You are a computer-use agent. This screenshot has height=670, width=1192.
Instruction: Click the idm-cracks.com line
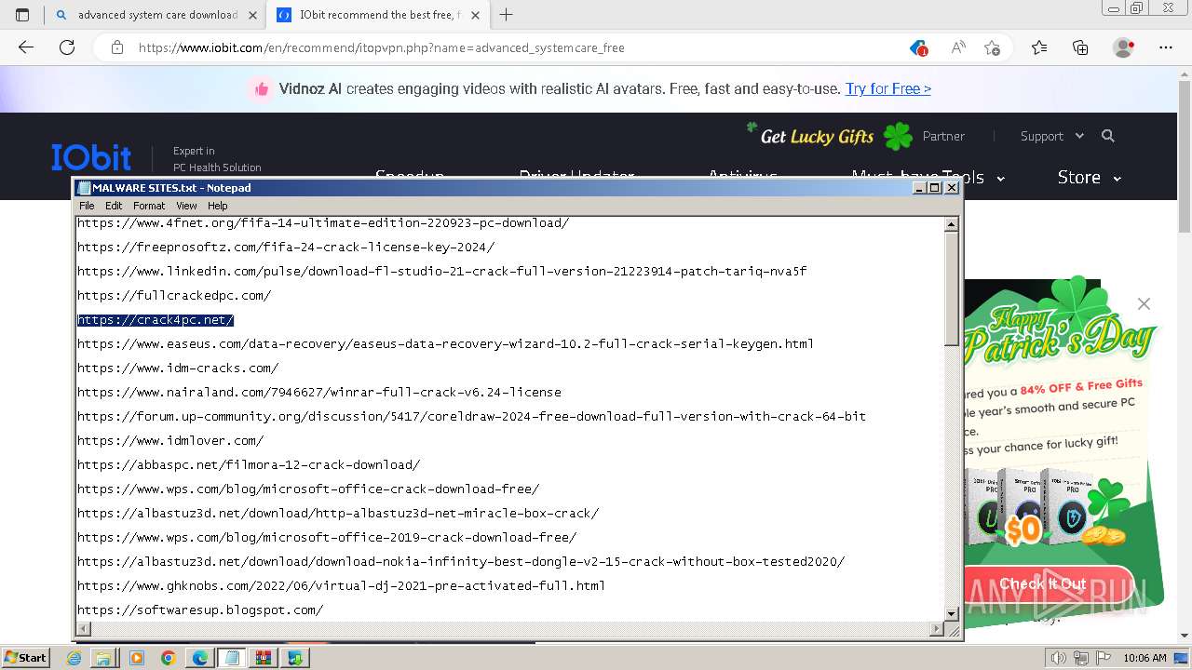tap(178, 368)
